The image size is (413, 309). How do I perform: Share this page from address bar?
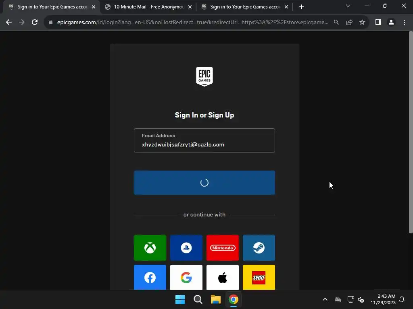click(349, 23)
